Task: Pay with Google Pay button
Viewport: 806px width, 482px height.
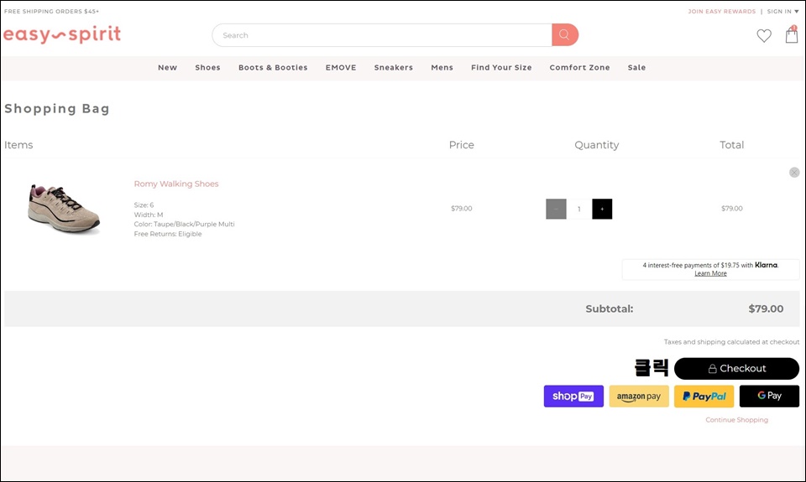Action: tap(770, 396)
